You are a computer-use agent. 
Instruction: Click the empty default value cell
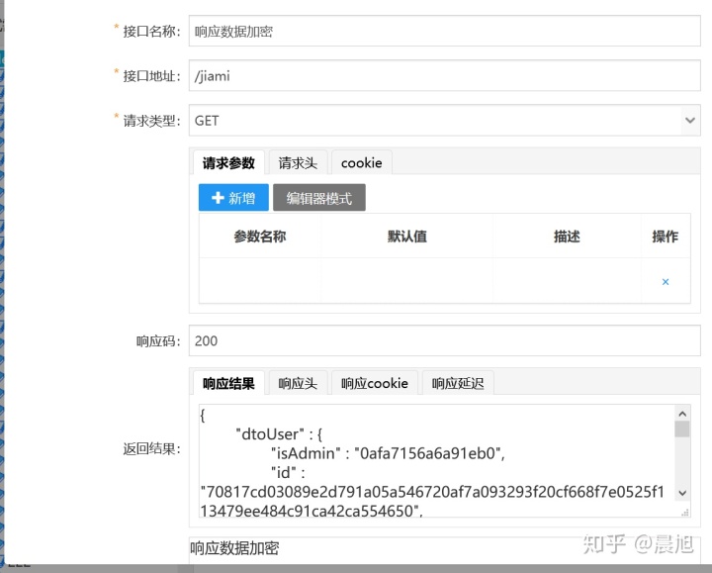point(406,281)
